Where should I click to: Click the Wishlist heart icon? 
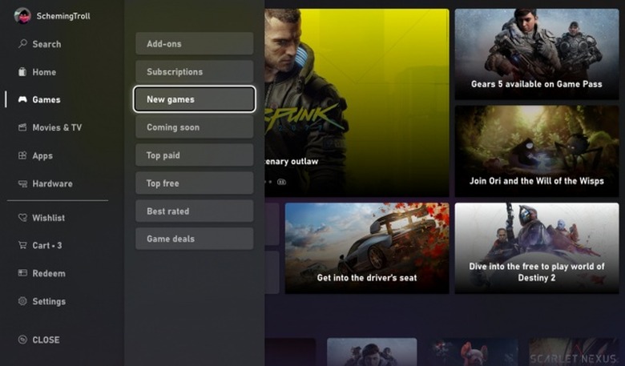coord(22,218)
